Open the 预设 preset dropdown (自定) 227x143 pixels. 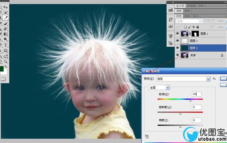(x=183, y=79)
